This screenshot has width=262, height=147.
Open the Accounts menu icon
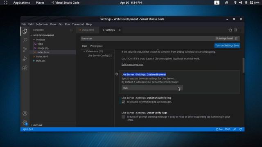25,114
